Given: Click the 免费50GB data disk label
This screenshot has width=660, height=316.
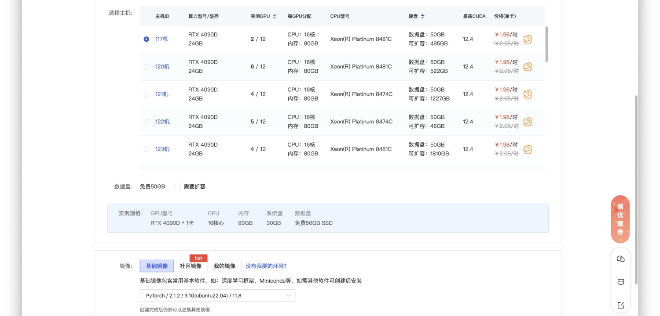Looking at the screenshot, I should tap(152, 187).
